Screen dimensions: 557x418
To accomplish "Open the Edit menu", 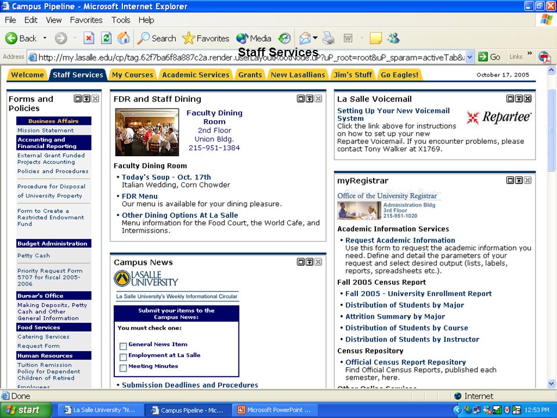I will click(x=31, y=20).
